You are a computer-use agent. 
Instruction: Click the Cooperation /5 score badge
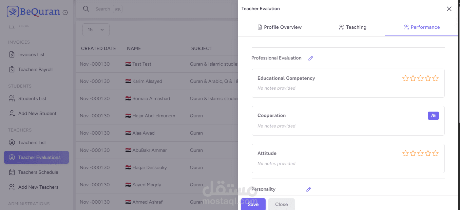[433, 116]
